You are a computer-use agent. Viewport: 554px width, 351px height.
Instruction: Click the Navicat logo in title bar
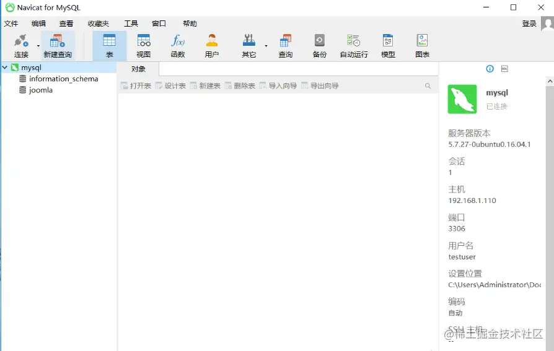10,7
